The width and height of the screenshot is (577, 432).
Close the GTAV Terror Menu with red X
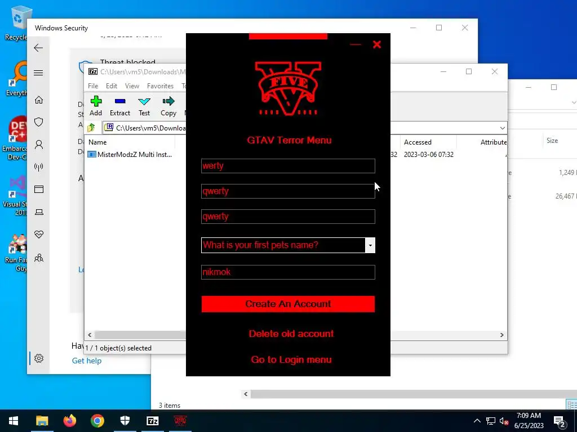[377, 44]
